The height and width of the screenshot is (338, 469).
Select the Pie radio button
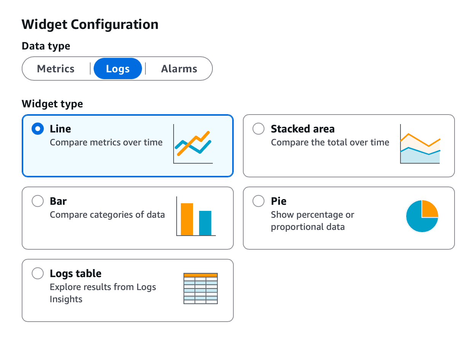tap(258, 201)
